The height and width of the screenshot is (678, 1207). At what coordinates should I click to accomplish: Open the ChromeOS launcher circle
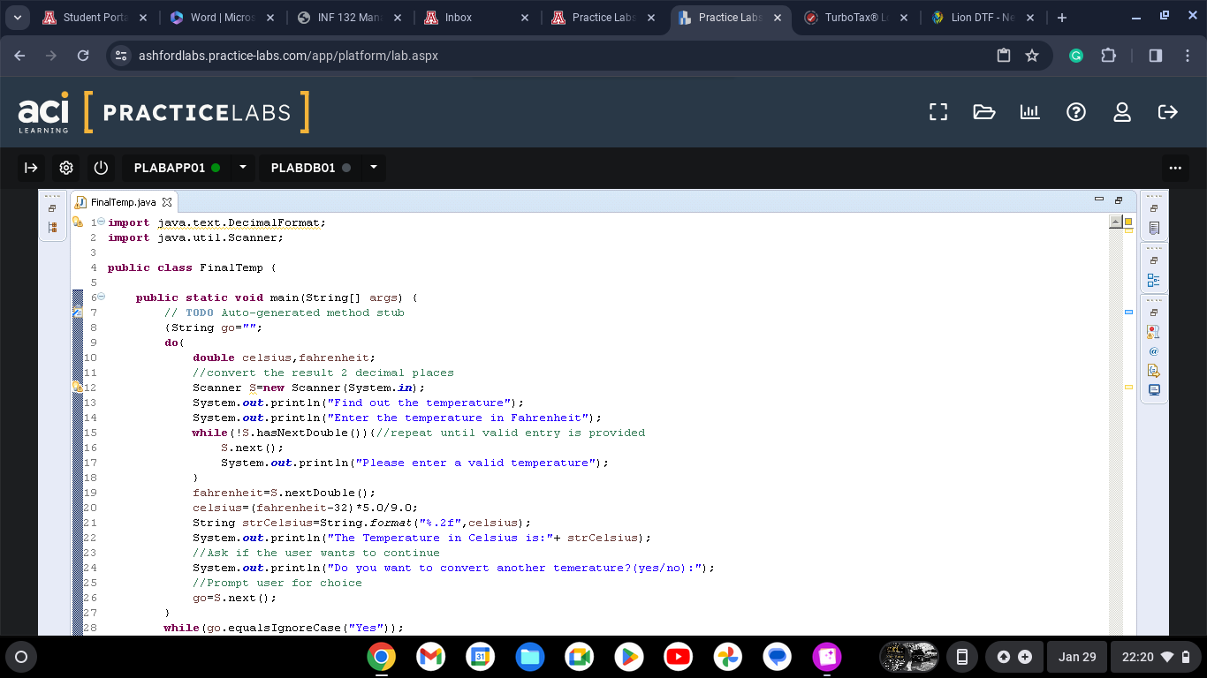coord(21,657)
